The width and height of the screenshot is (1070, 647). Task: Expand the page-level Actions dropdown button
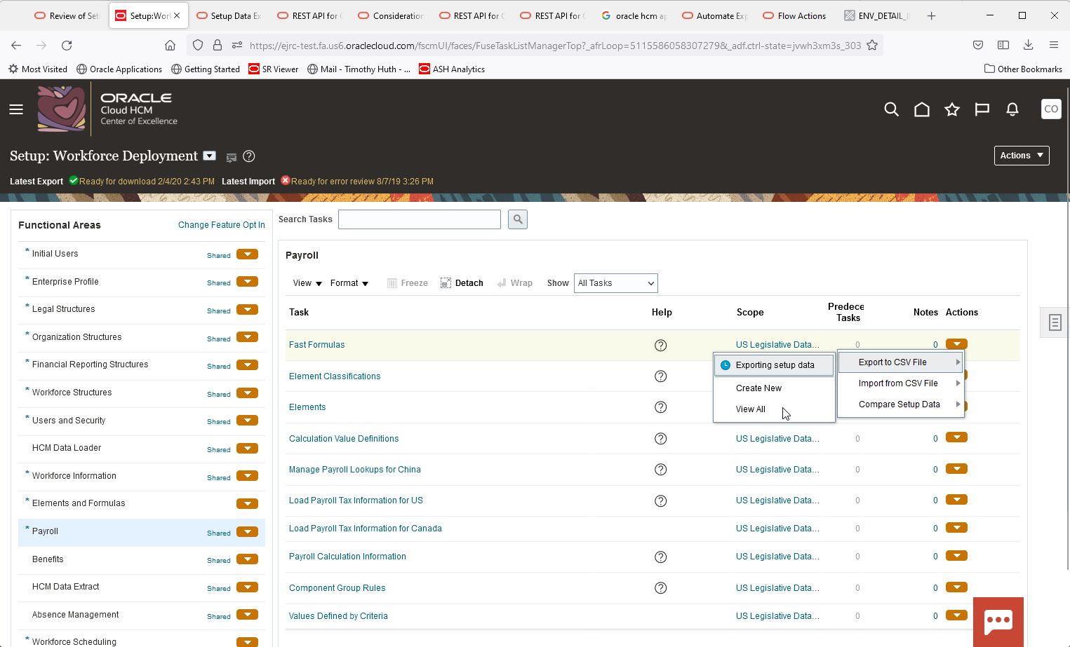pos(1021,156)
